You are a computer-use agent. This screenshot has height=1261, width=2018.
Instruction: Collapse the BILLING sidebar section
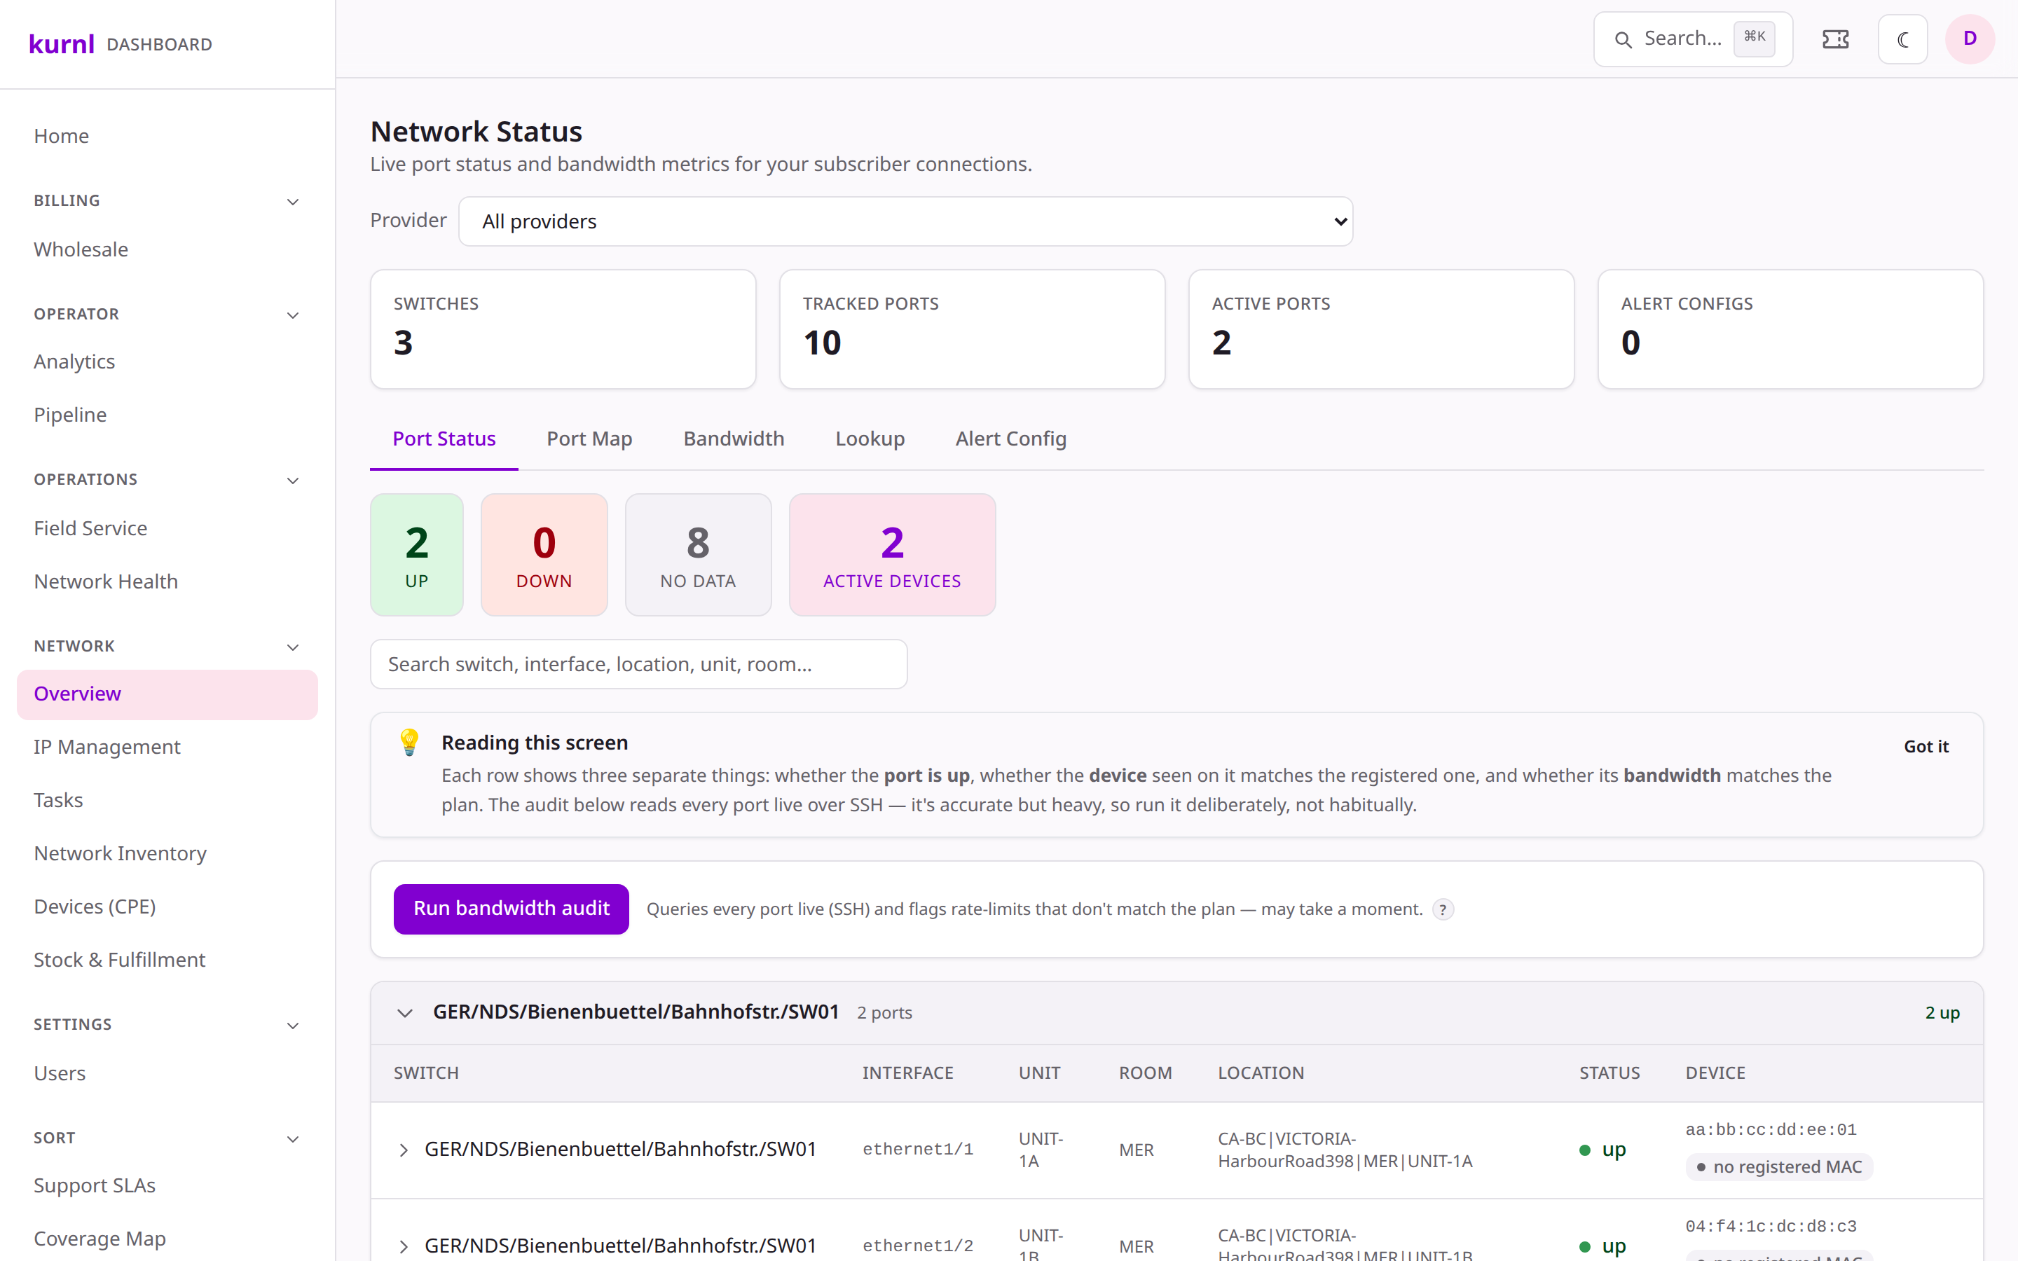pyautogui.click(x=293, y=201)
